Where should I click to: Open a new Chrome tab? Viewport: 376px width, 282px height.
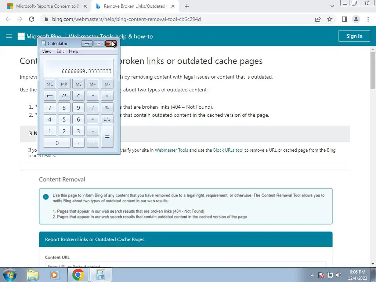pos(187,7)
